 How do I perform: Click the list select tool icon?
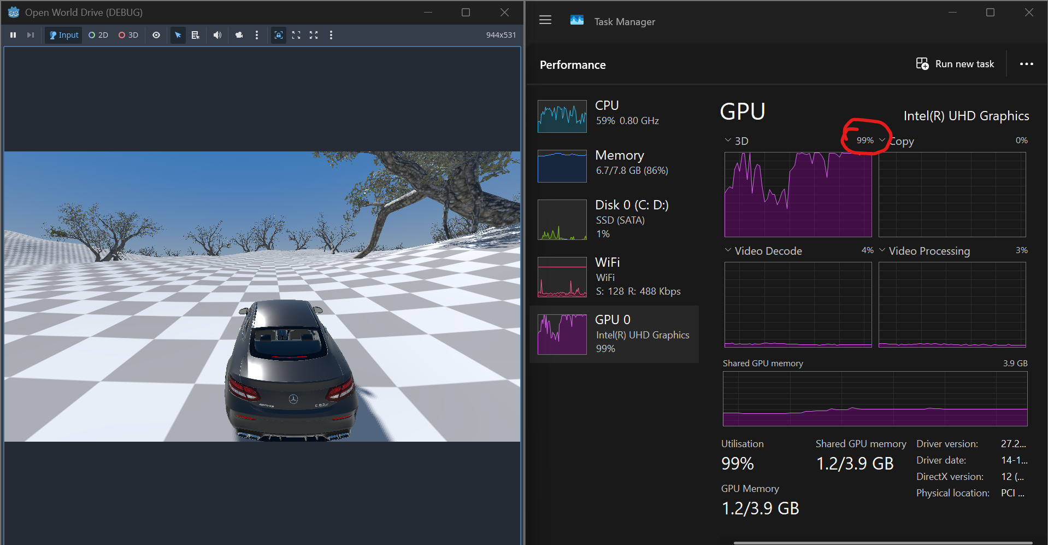pos(196,35)
